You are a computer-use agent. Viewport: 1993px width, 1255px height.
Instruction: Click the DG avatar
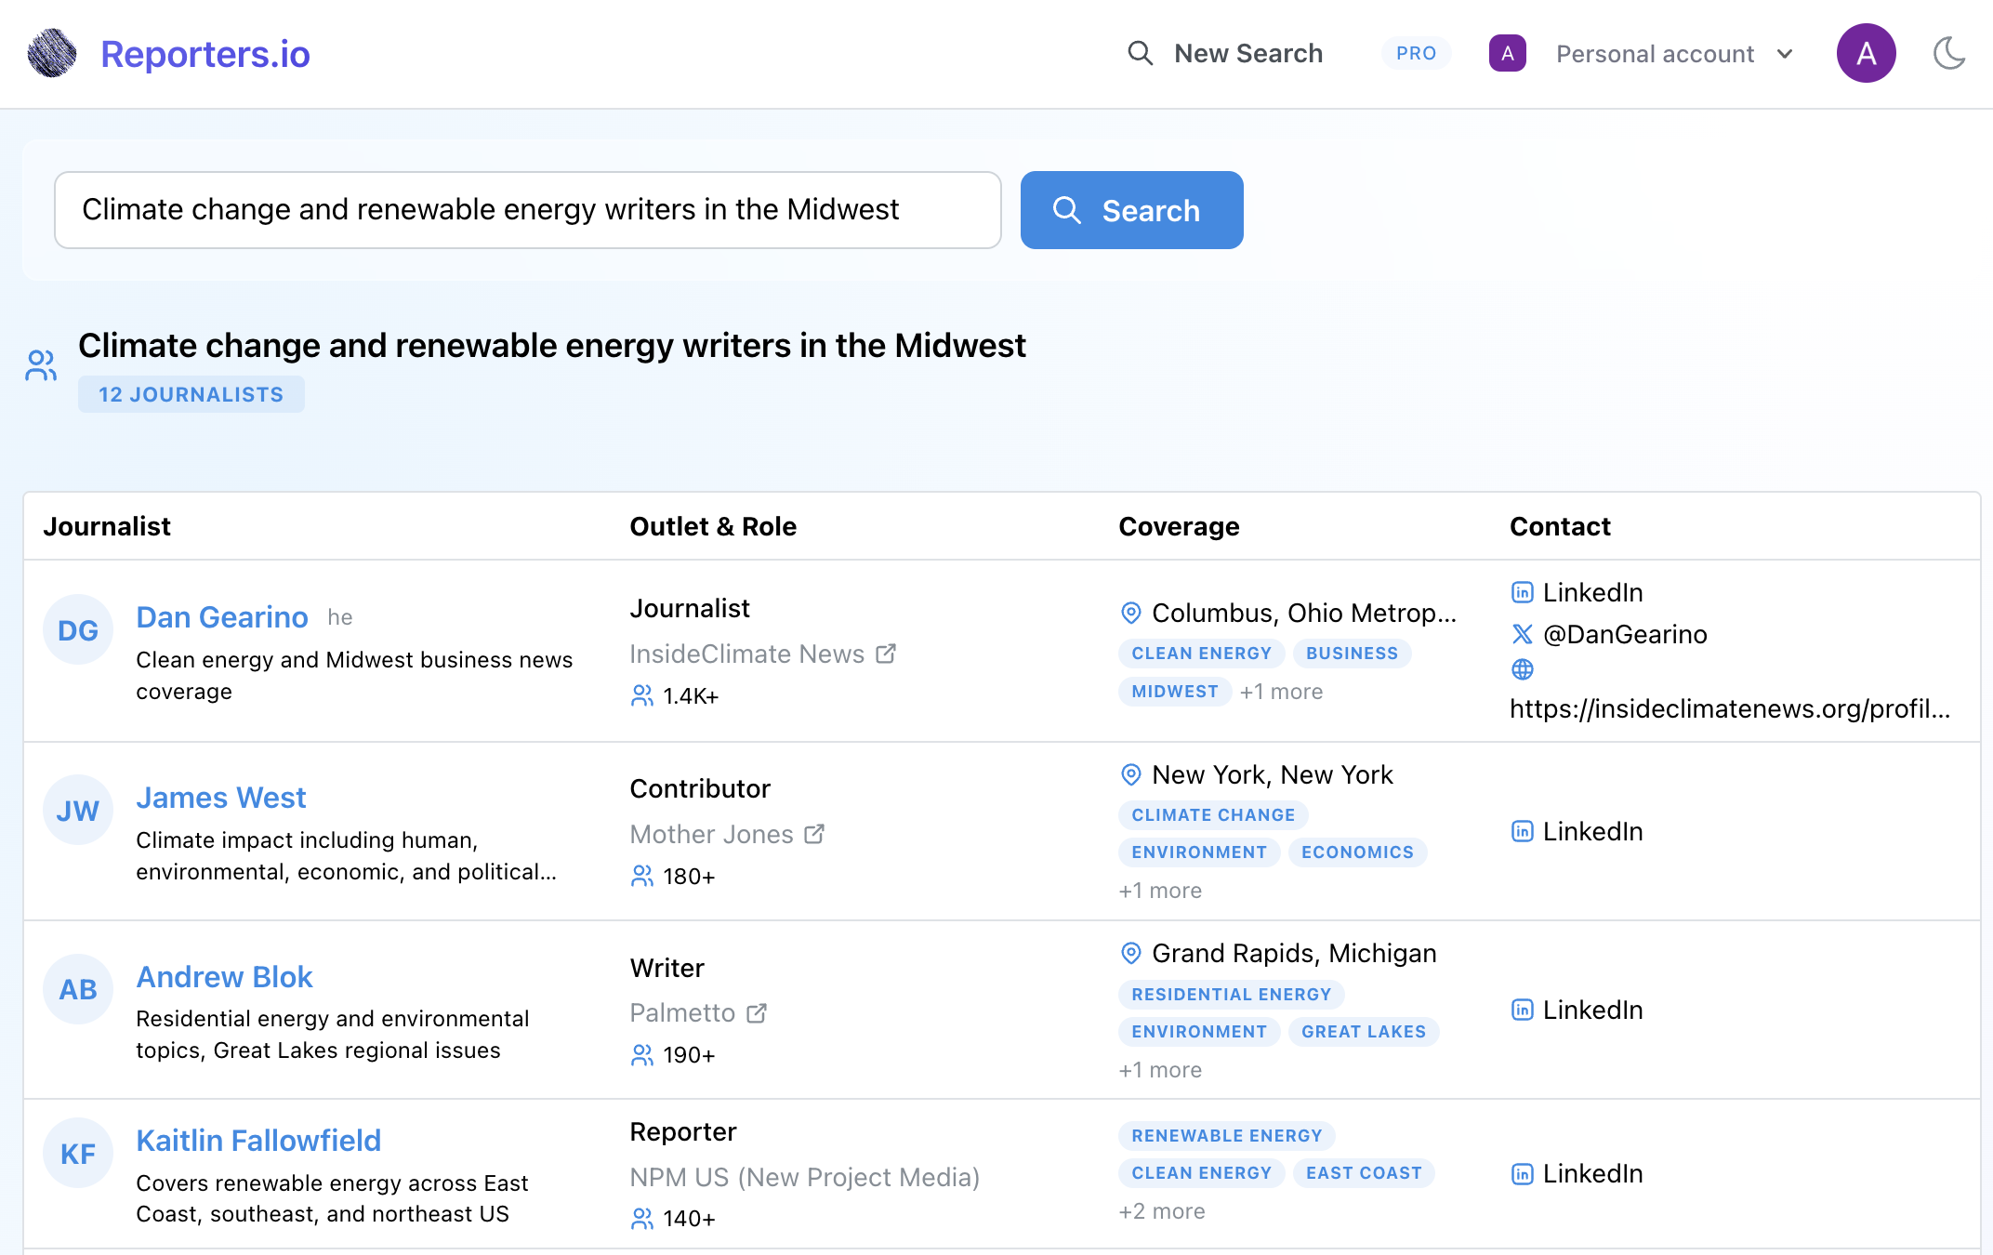pyautogui.click(x=78, y=630)
